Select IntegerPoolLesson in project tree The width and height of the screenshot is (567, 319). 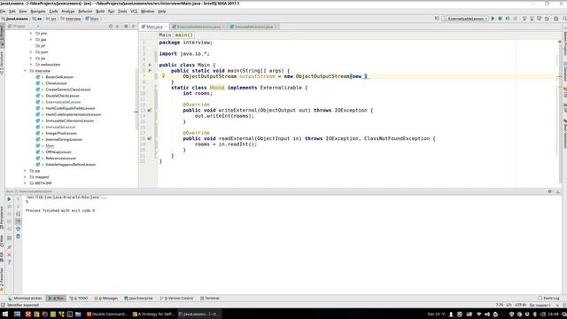[x=61, y=133]
